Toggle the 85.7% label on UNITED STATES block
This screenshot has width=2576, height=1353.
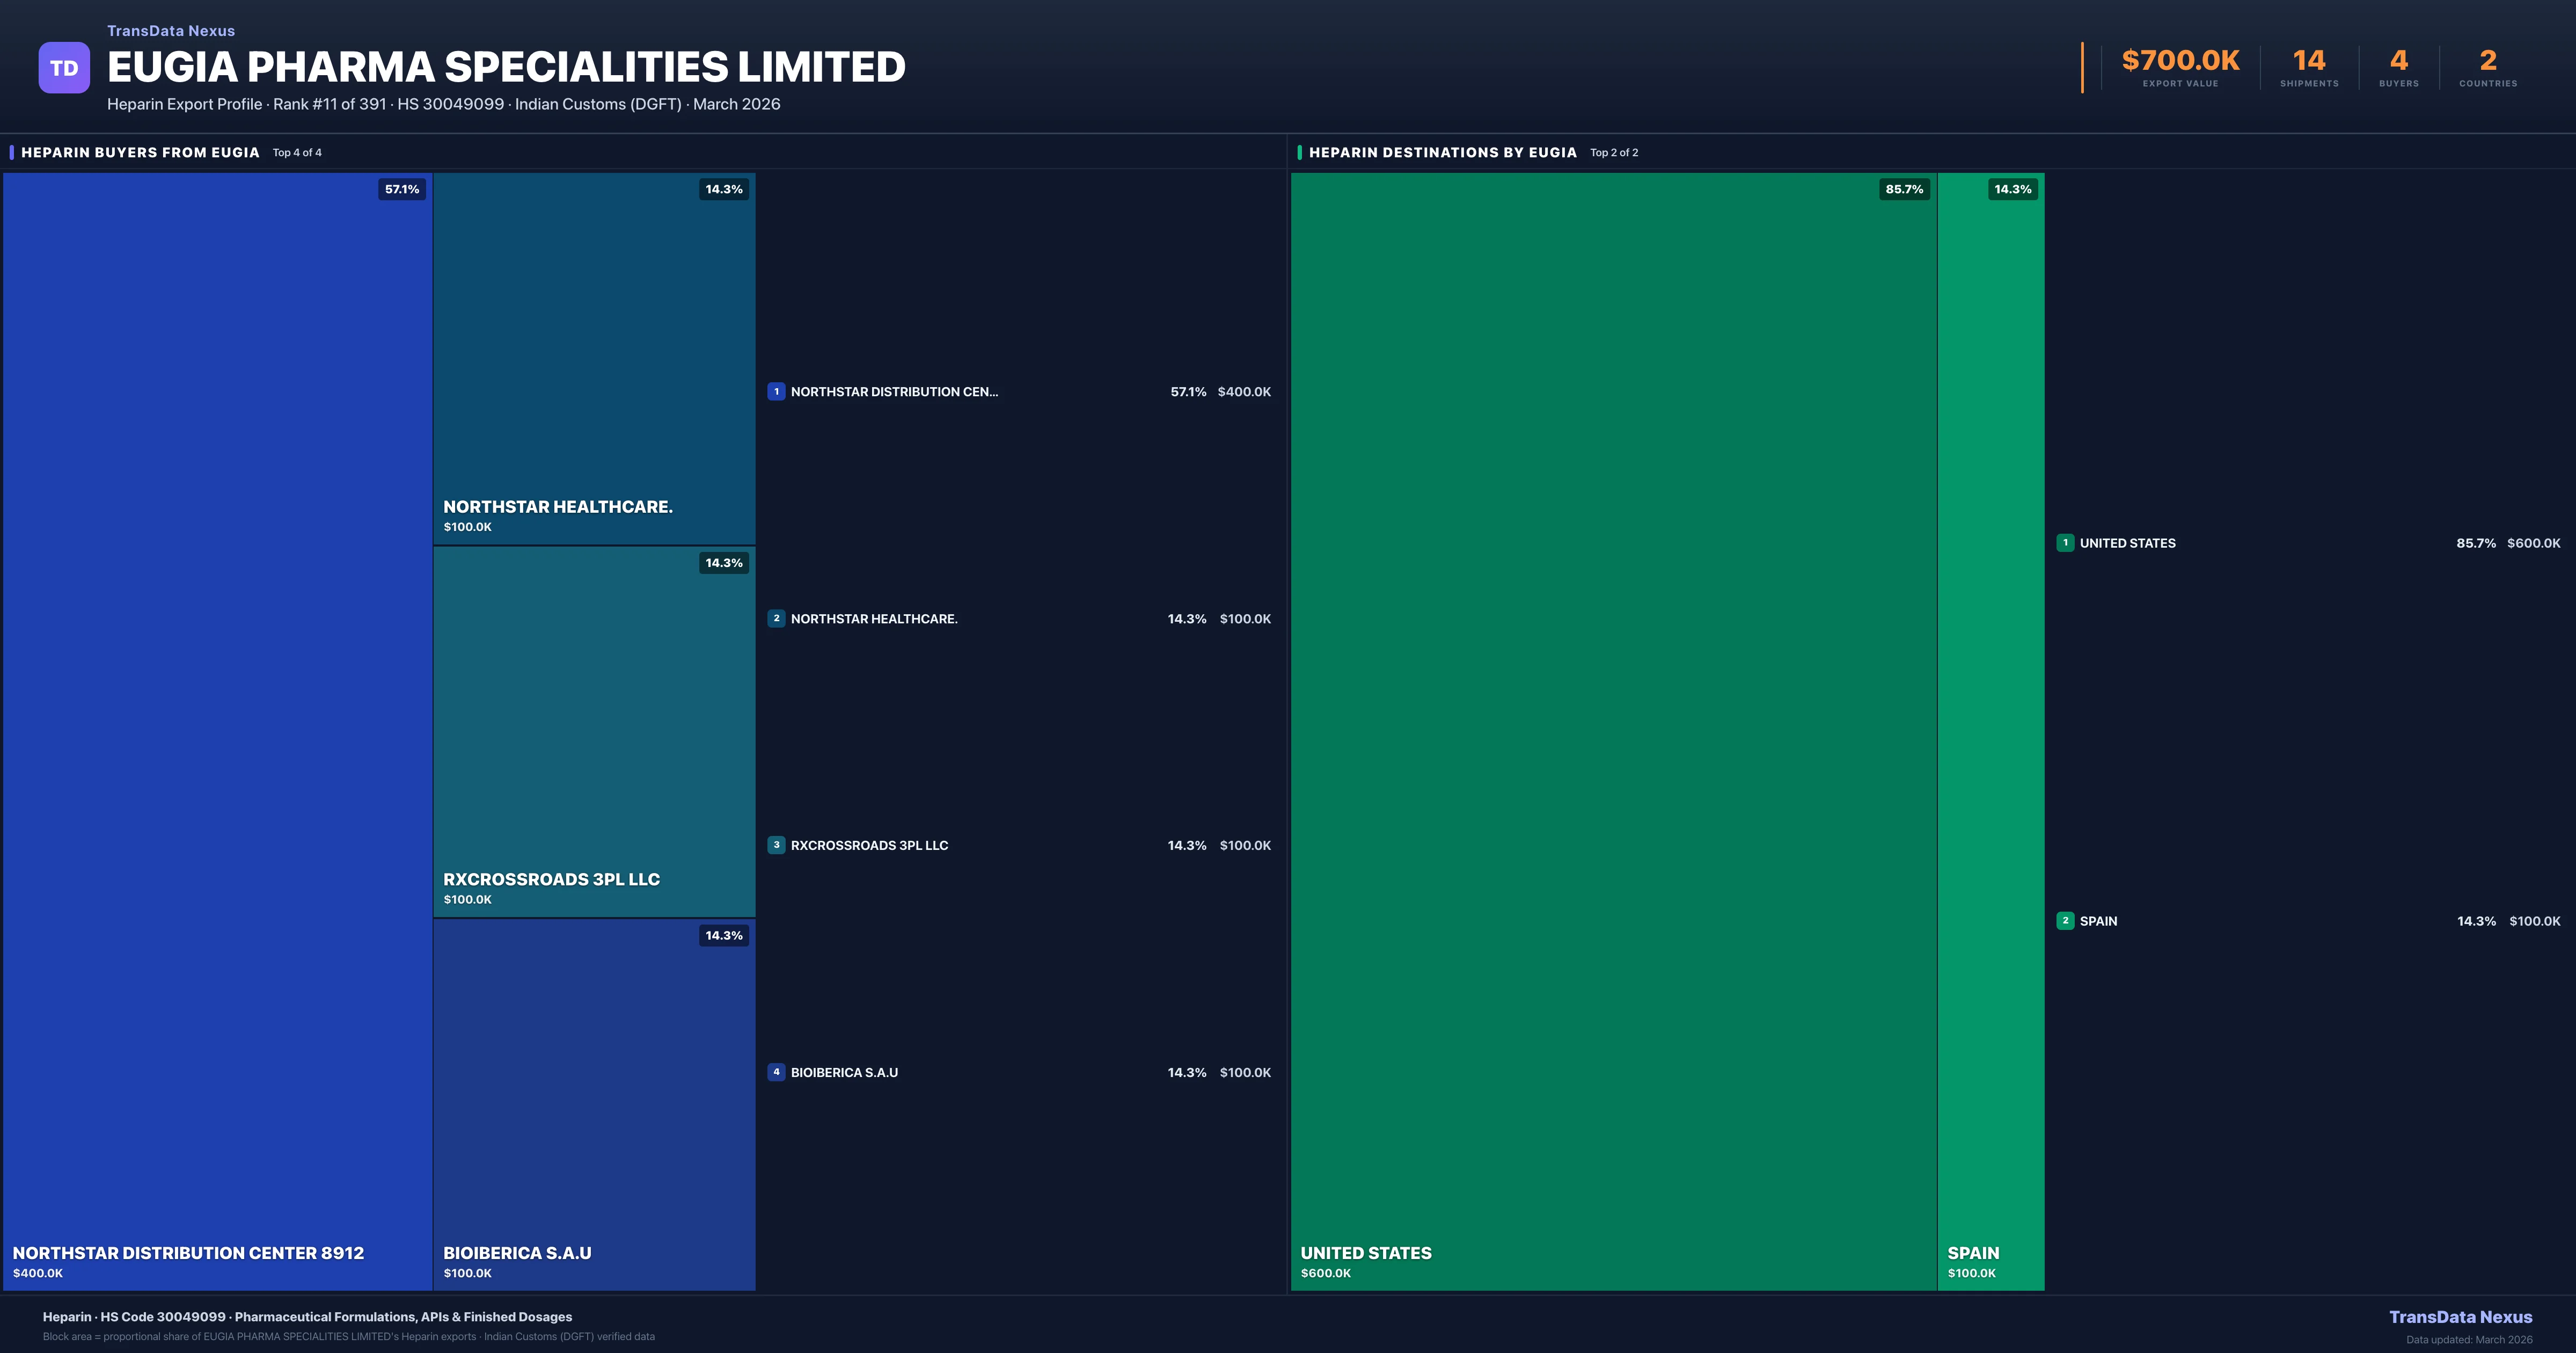point(1903,188)
